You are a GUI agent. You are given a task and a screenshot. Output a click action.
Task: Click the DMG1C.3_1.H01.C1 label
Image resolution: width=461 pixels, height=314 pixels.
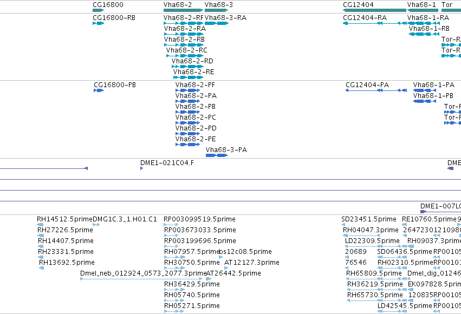click(x=125, y=219)
